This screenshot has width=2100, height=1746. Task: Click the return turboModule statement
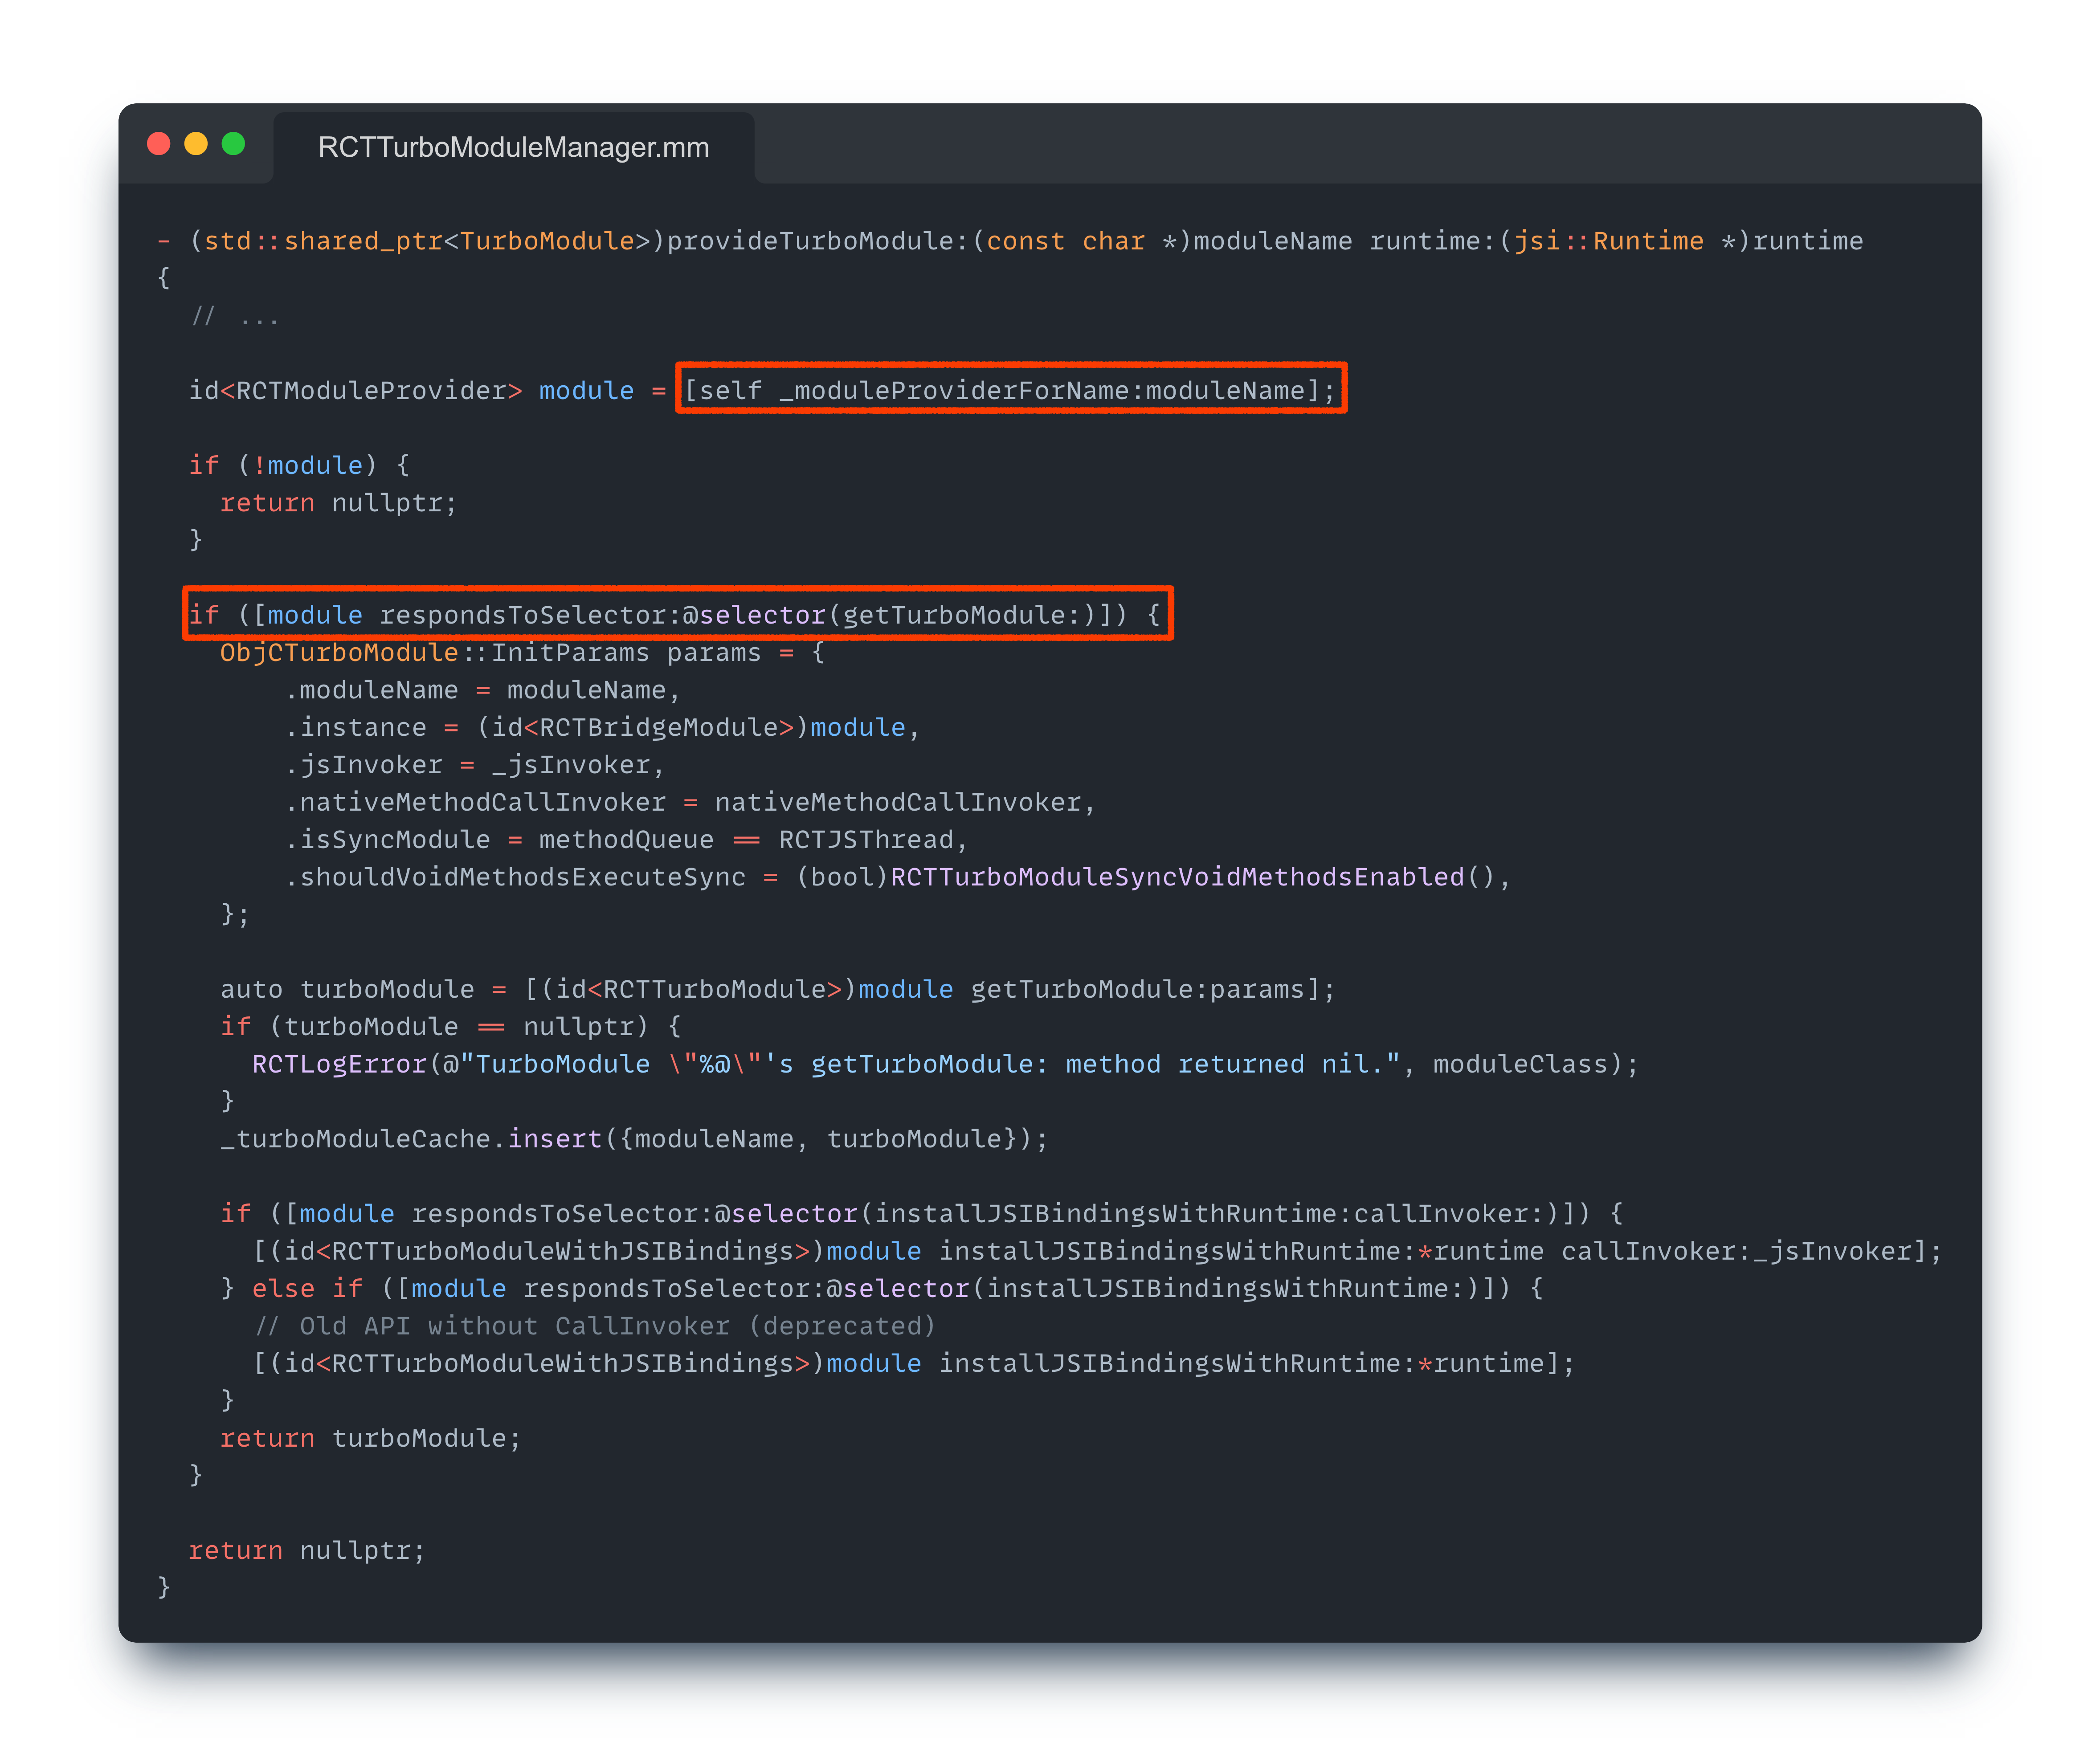pyautogui.click(x=370, y=1438)
